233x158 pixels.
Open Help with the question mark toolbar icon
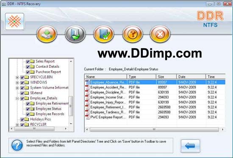[x=133, y=34]
